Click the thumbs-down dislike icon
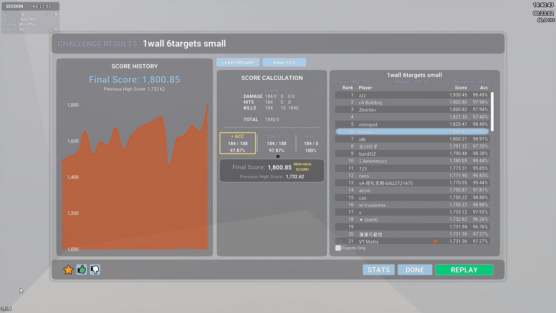Viewport: 556px width, 313px height. [x=95, y=269]
